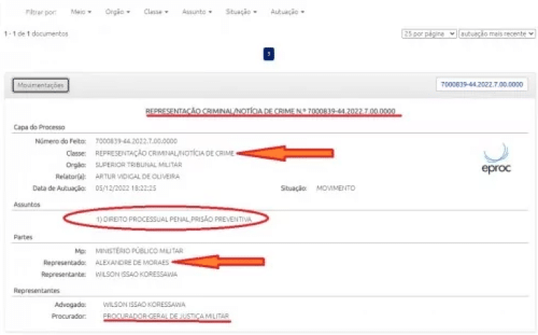The image size is (538, 335).
Task: Click the Ministério Público Militar party entry
Action: tap(139, 251)
